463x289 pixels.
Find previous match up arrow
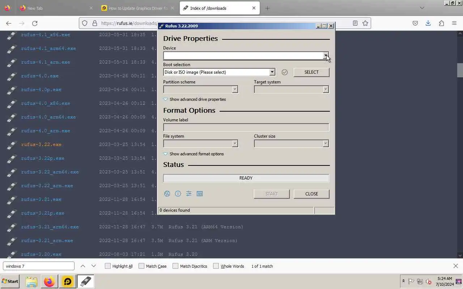pos(83,266)
